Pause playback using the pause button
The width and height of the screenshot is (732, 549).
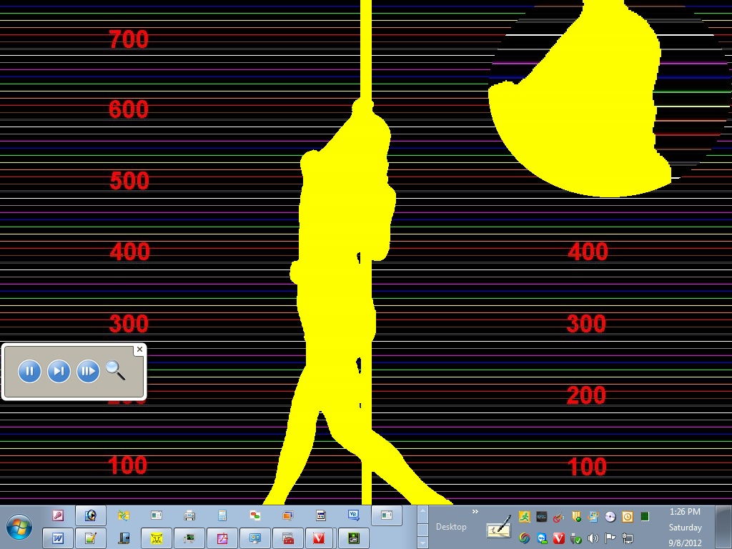pos(29,371)
